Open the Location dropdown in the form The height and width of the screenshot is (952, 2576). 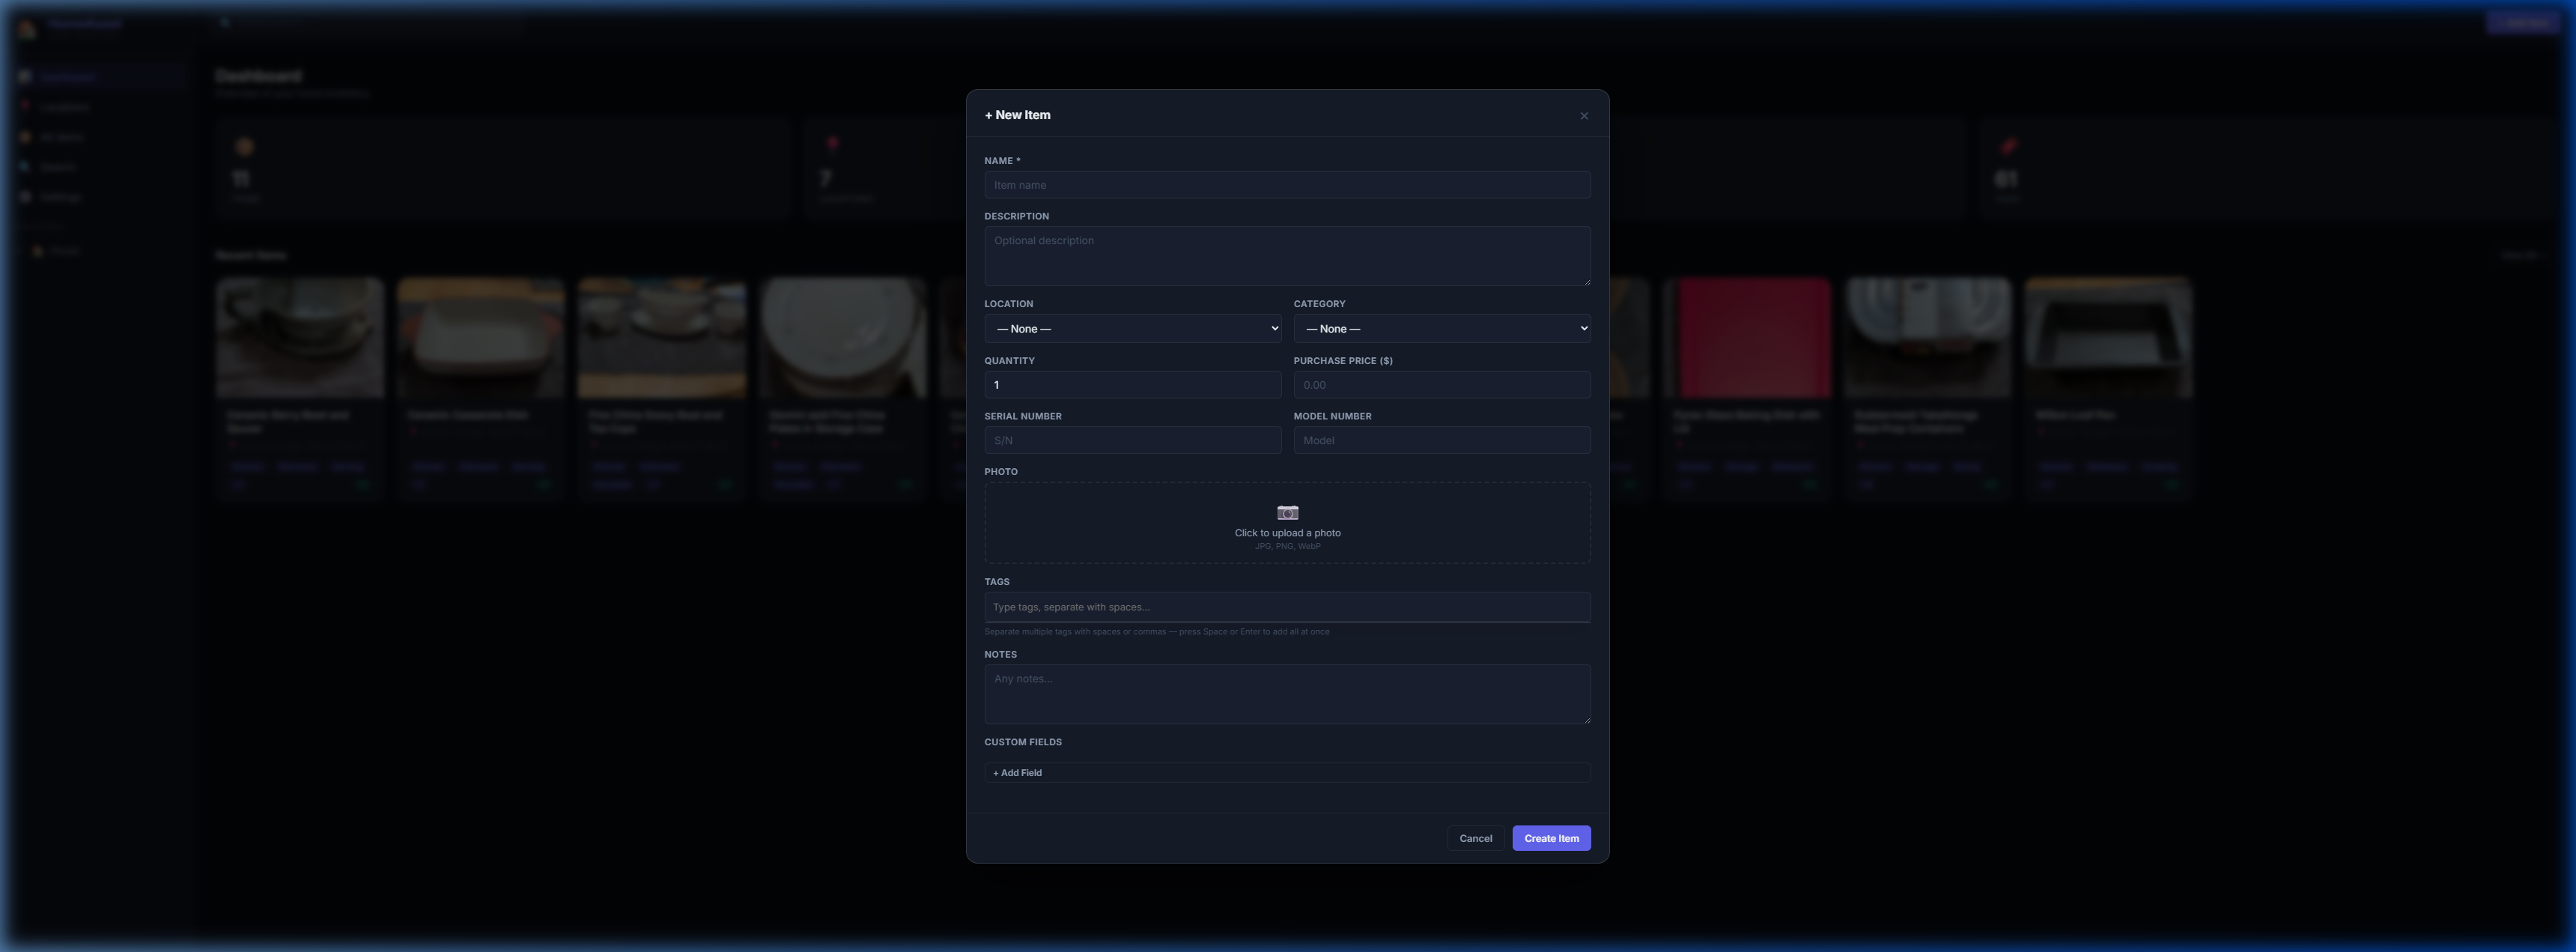1132,328
